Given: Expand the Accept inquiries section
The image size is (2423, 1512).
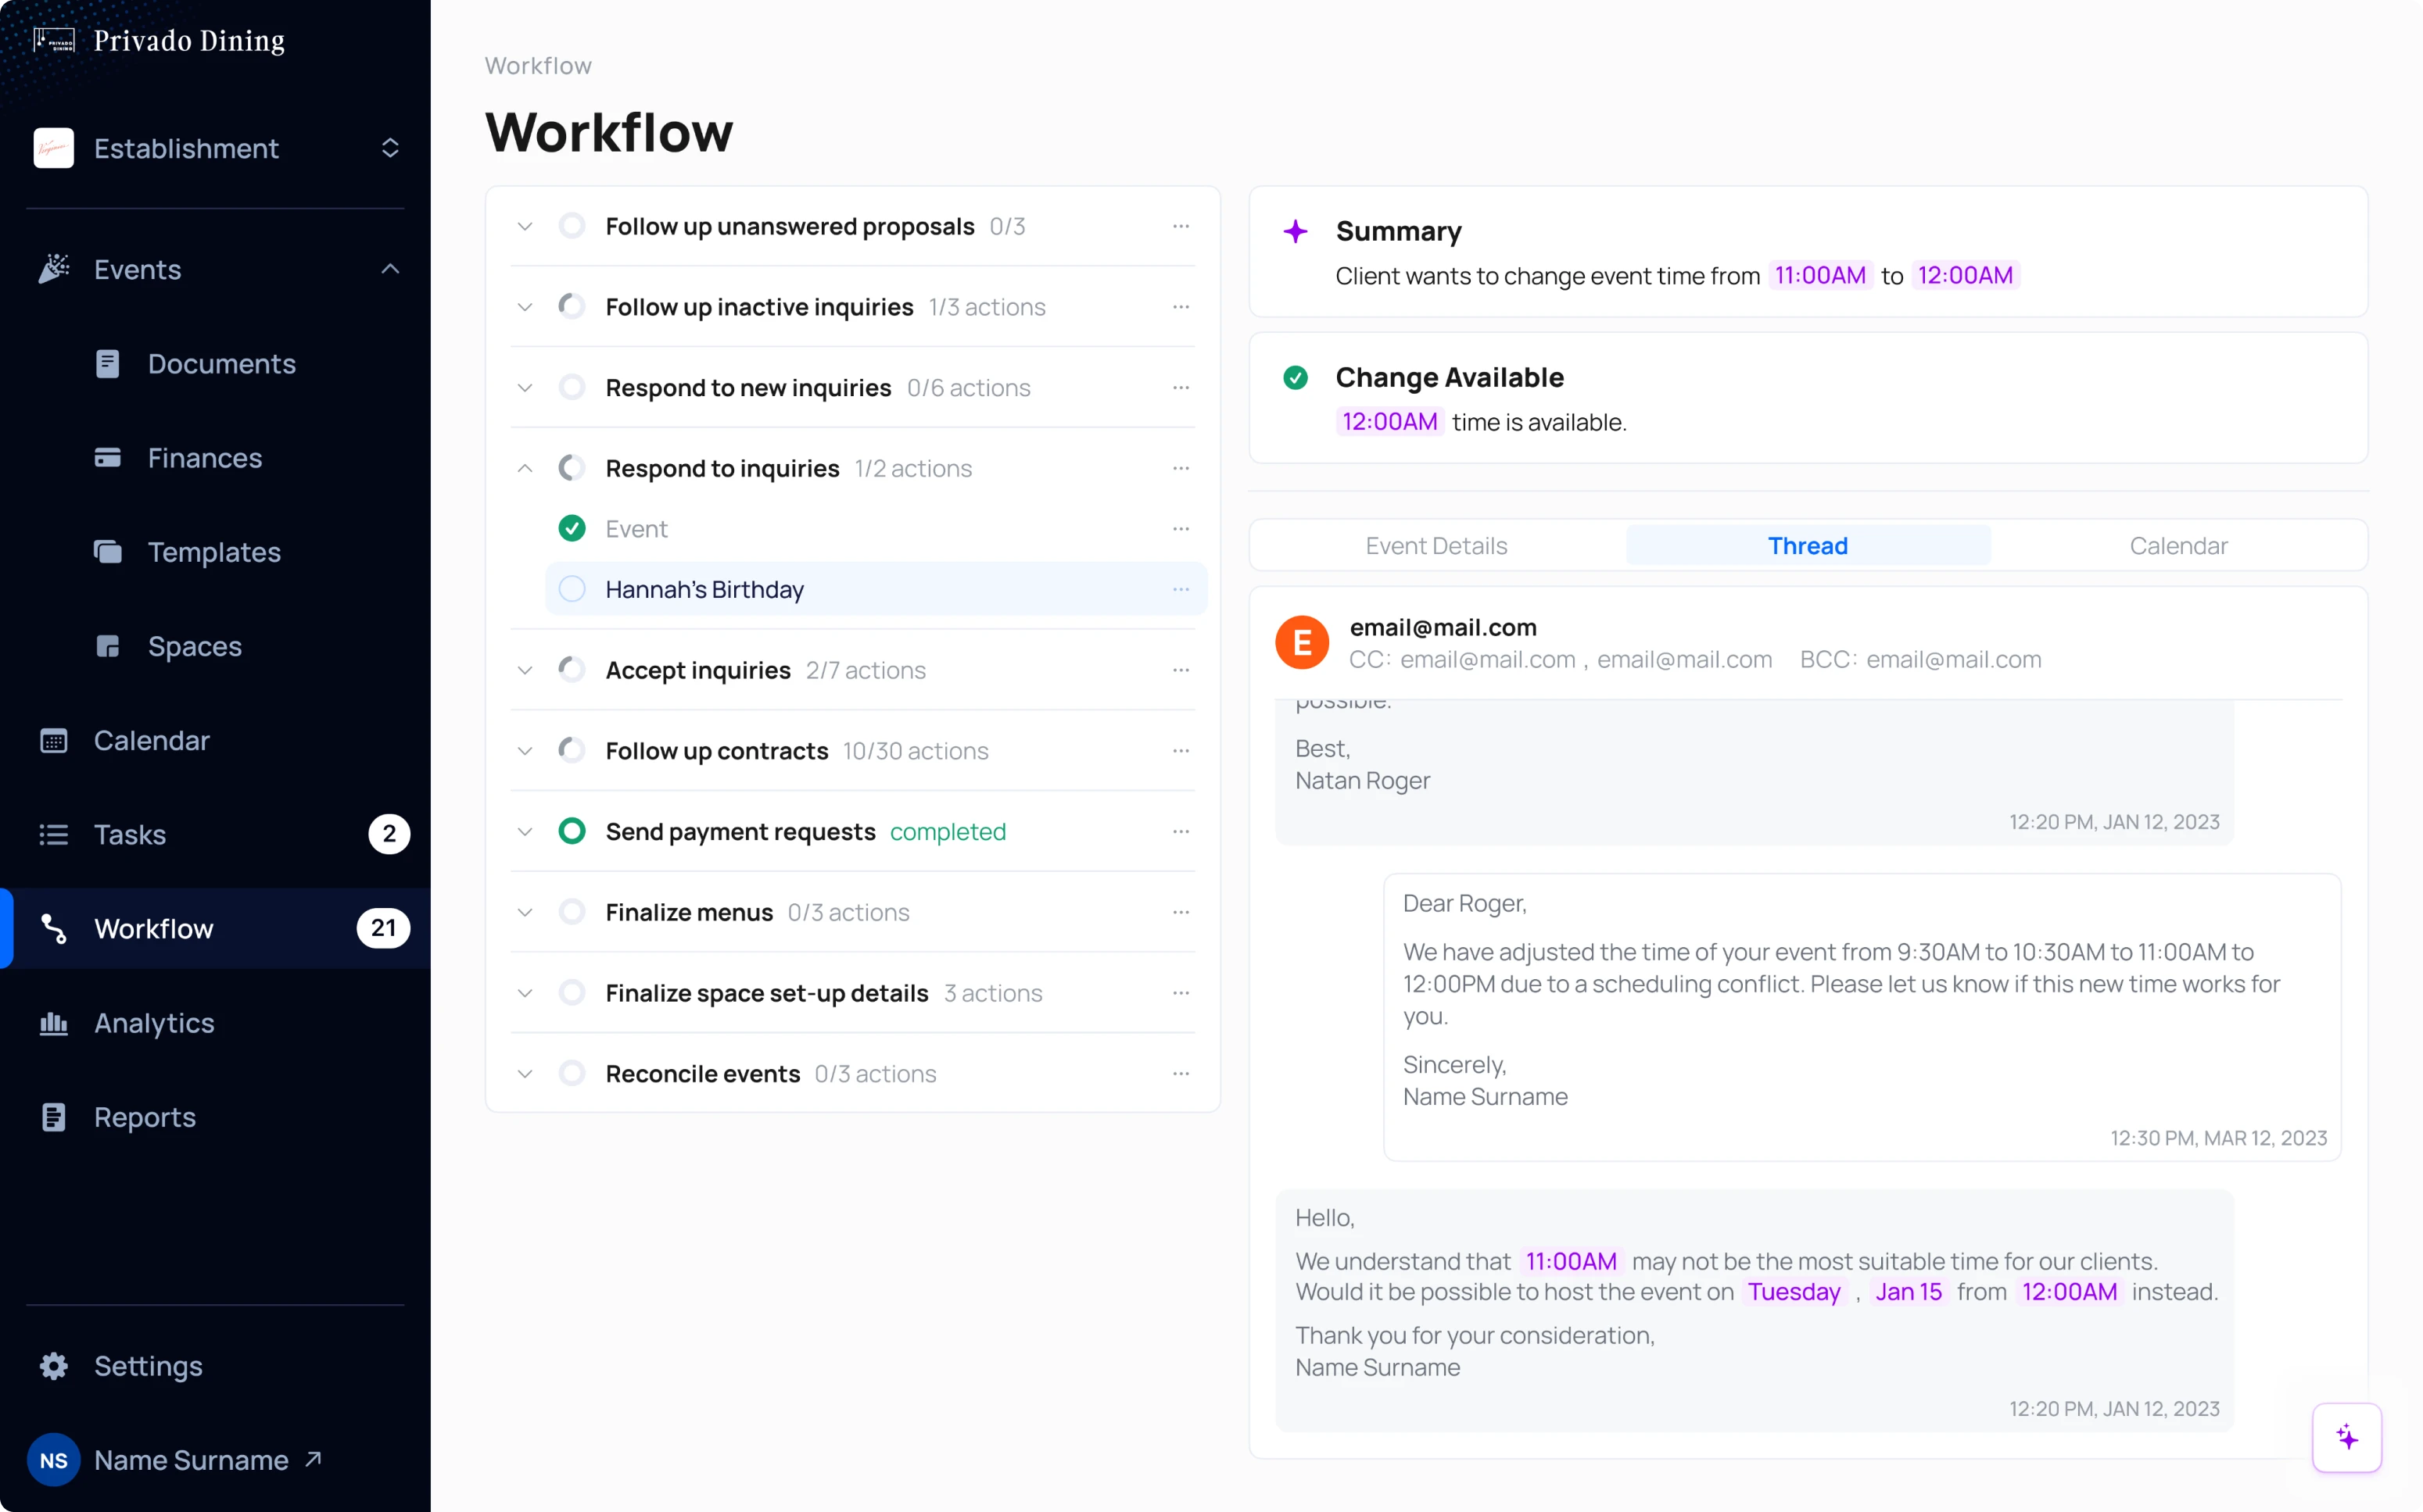Looking at the screenshot, I should click(x=524, y=670).
